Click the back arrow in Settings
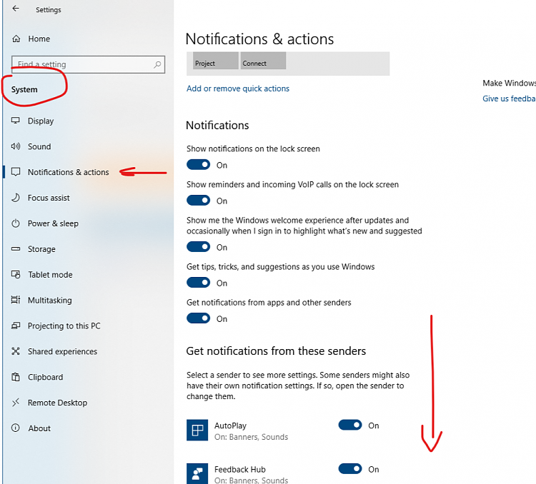536x484 pixels. 16,9
